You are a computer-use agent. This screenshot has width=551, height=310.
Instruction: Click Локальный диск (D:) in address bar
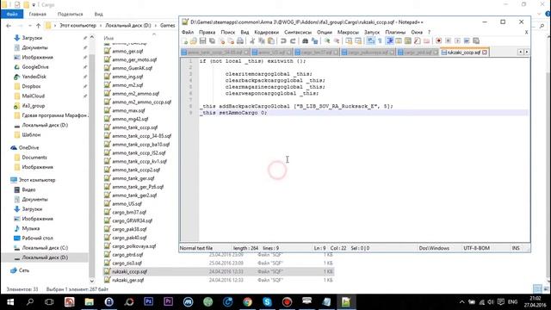point(128,26)
